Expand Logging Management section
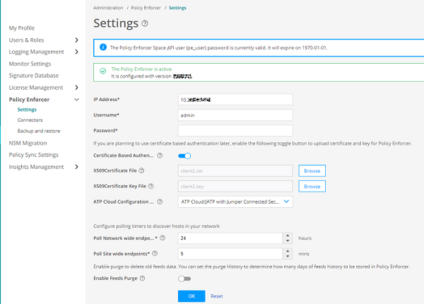The width and height of the screenshot is (424, 304). pos(76,52)
